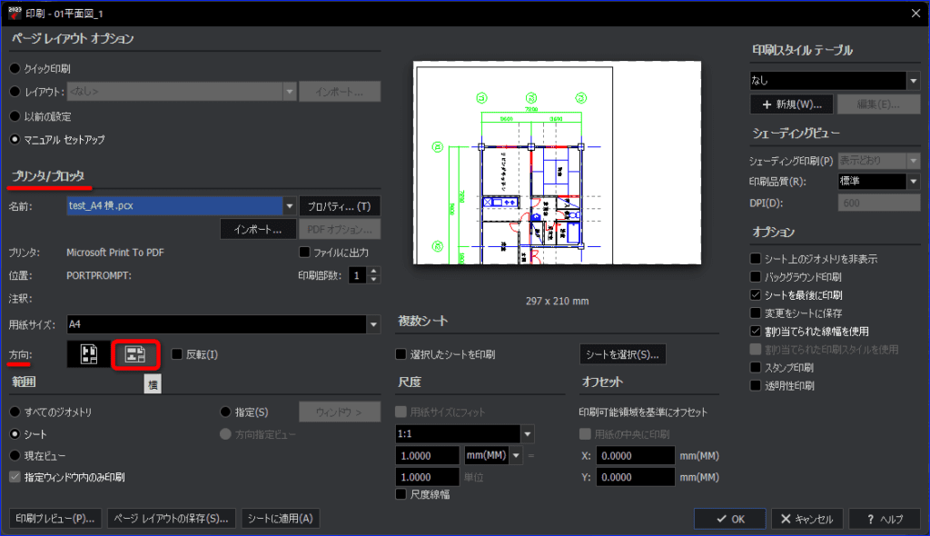Screen dimensions: 930x536
Task: Click the プロパティ(T) button
Action: (x=340, y=206)
